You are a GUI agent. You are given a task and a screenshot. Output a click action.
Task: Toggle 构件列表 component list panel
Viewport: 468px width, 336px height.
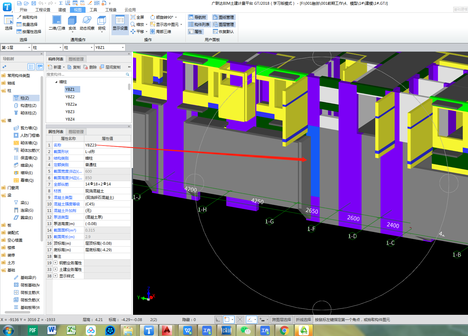pyautogui.click(x=199, y=24)
